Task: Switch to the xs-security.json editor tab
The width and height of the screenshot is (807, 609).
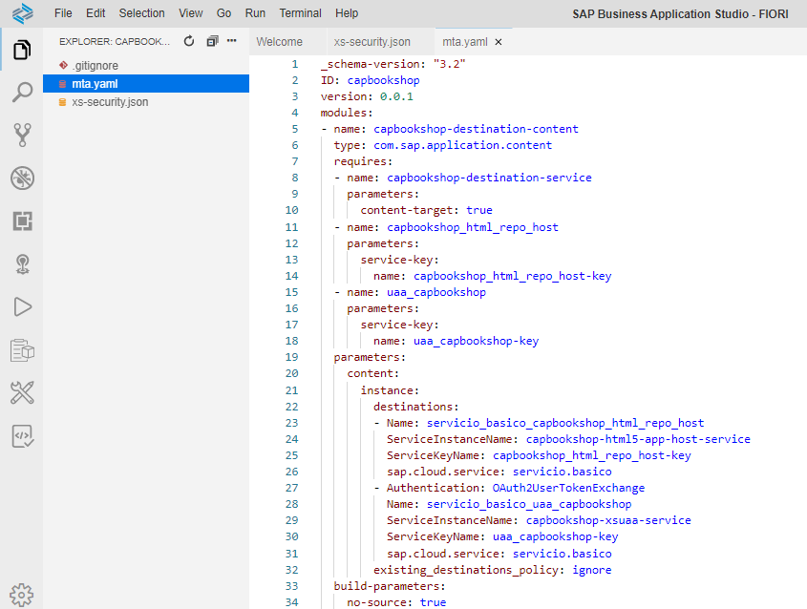Action: (372, 42)
